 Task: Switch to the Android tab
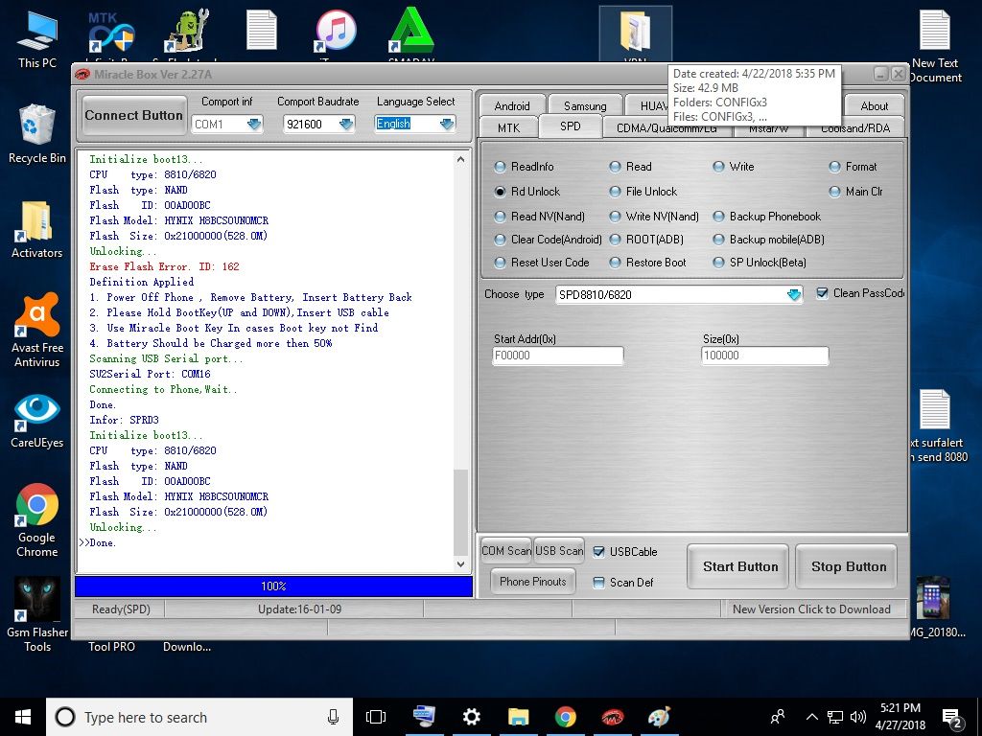point(512,105)
